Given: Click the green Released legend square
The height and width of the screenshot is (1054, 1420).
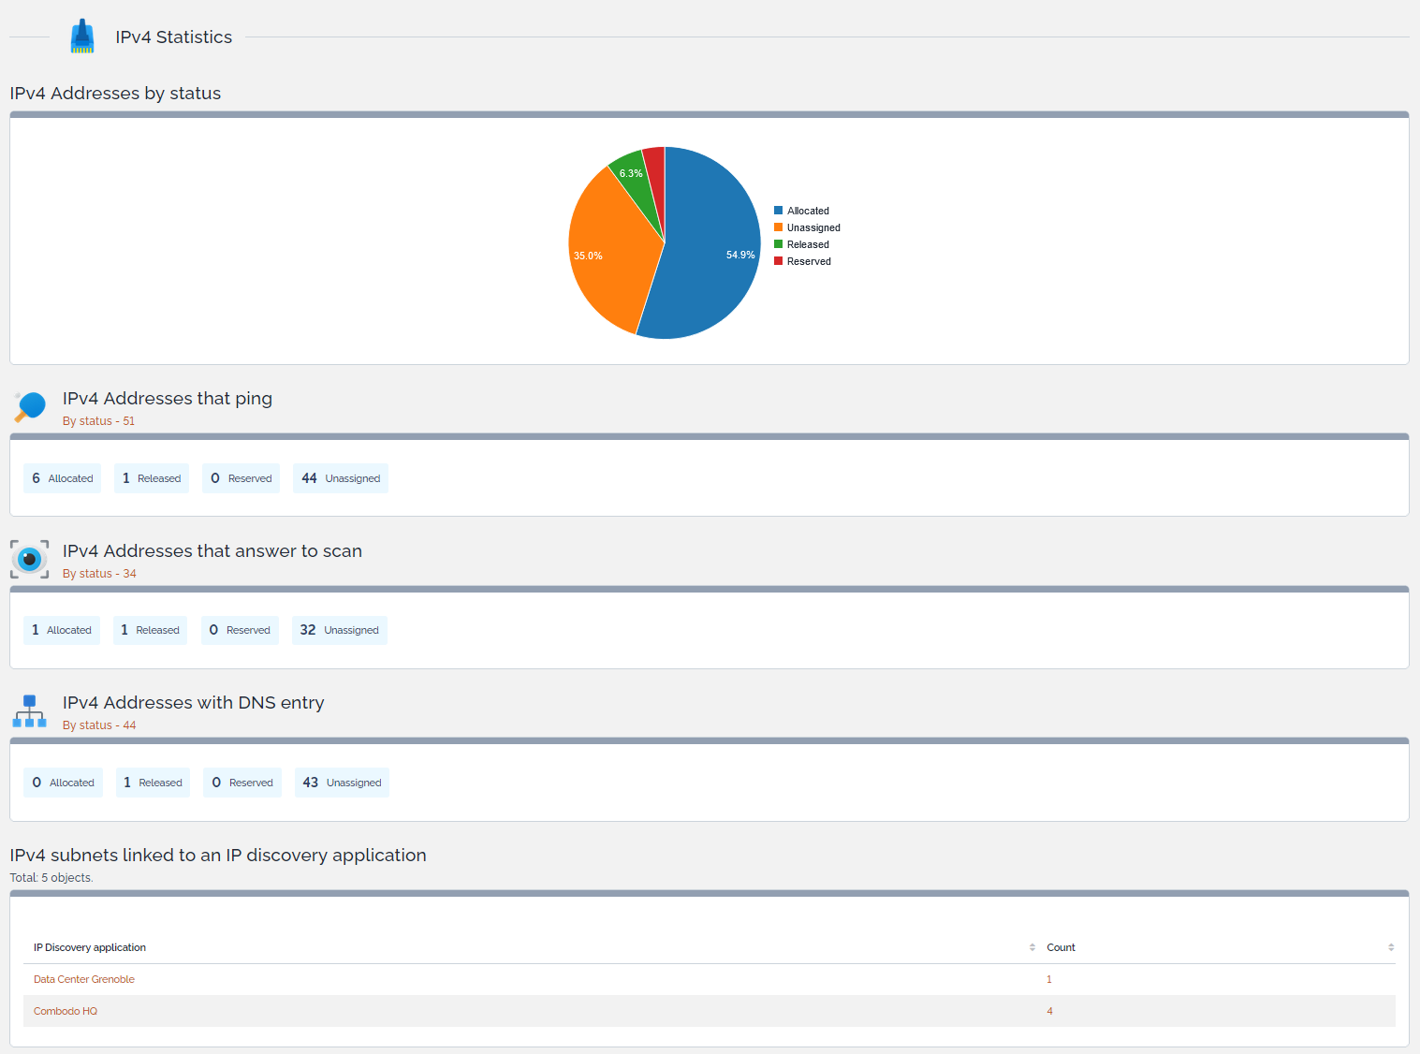Looking at the screenshot, I should click(x=778, y=244).
